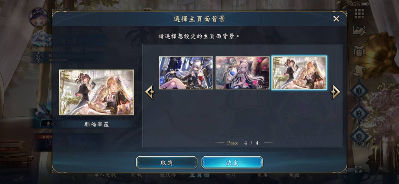Confirm with the 決定 button

tap(232, 163)
